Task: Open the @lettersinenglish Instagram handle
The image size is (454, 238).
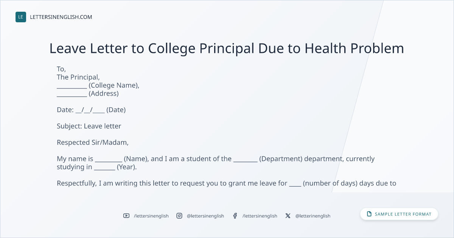Action: coord(205,216)
